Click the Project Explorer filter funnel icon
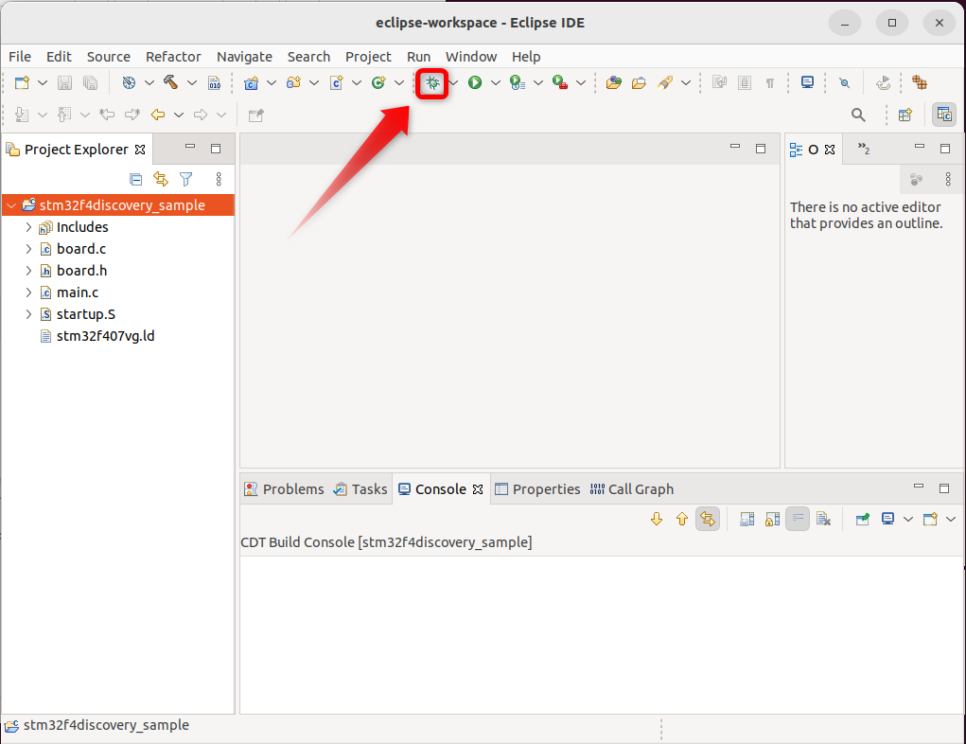The image size is (966, 744). (186, 179)
